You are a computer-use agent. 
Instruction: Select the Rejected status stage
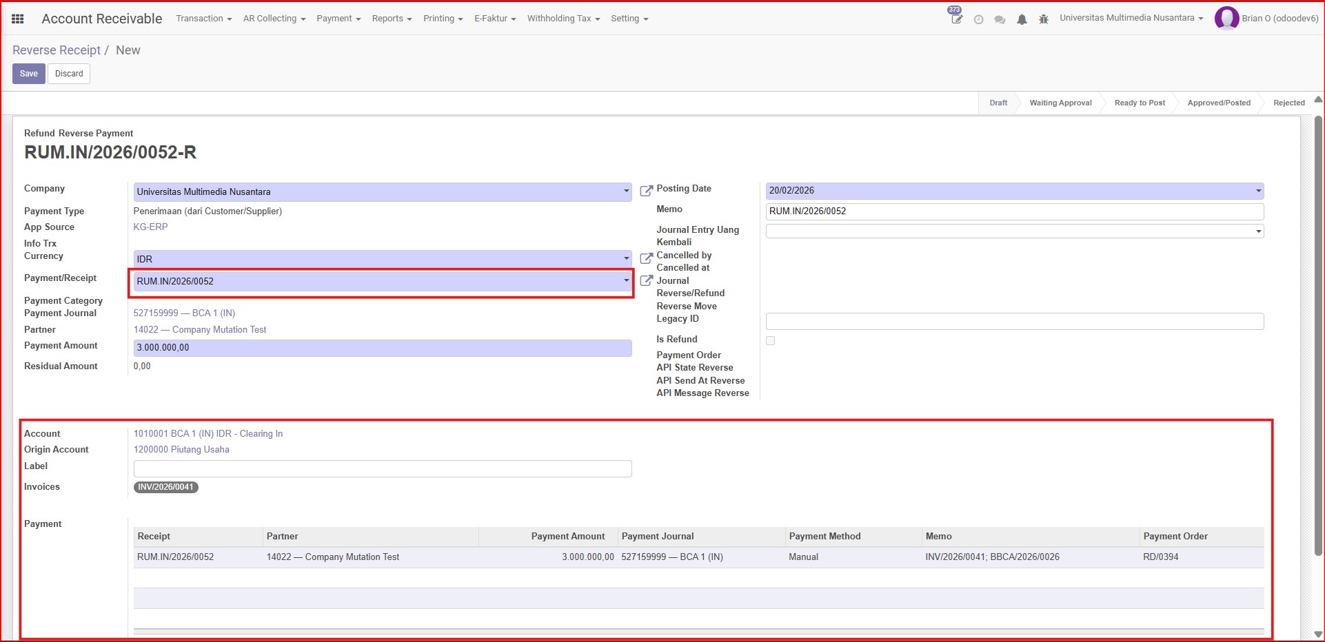[1289, 103]
